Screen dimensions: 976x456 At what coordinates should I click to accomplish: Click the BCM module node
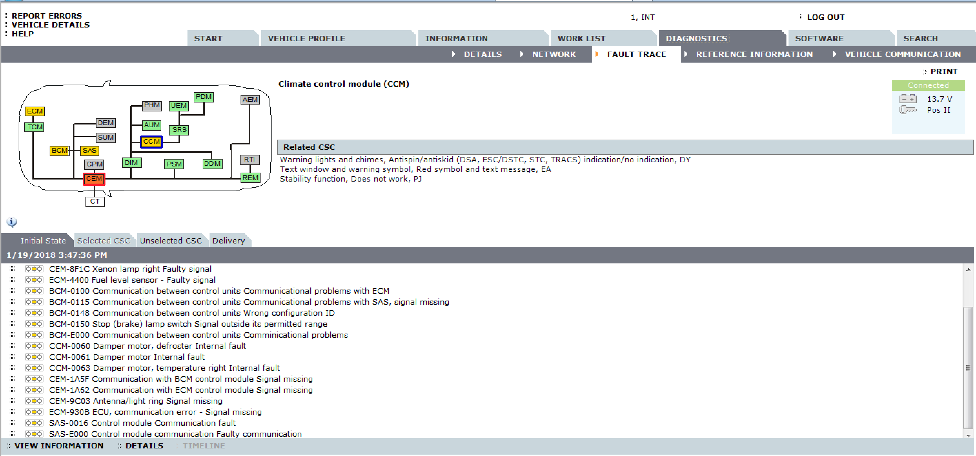pyautogui.click(x=60, y=151)
